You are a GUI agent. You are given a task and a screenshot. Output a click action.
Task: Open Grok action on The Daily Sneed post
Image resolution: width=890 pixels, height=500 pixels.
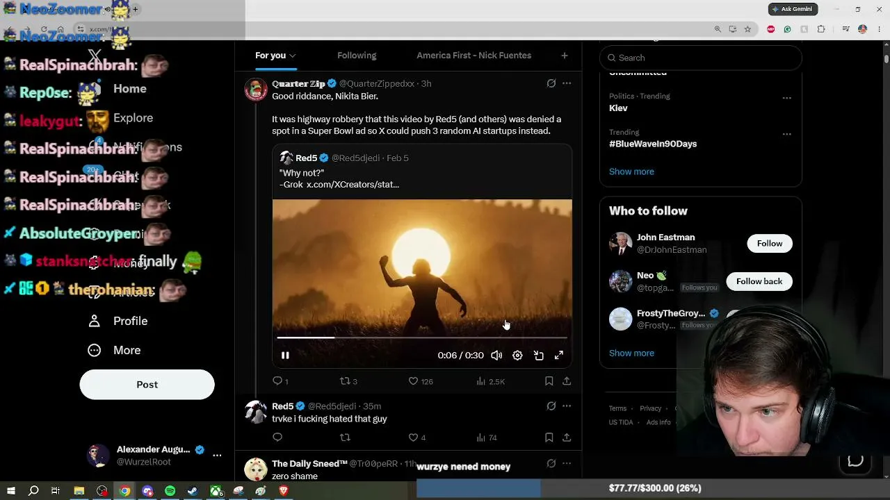(551, 463)
